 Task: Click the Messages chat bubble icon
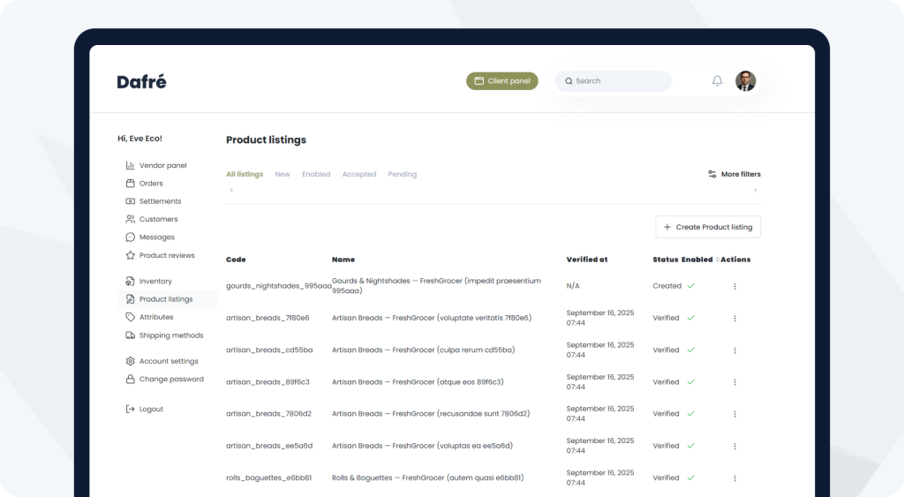click(130, 237)
